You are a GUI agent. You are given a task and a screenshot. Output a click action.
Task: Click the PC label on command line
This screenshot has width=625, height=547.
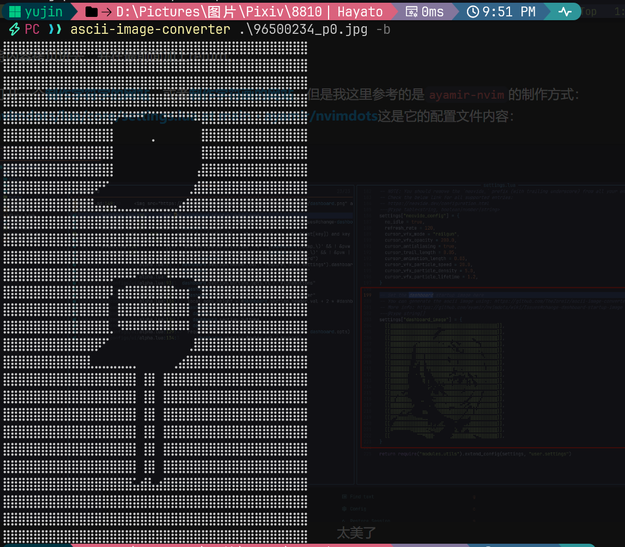coord(32,29)
